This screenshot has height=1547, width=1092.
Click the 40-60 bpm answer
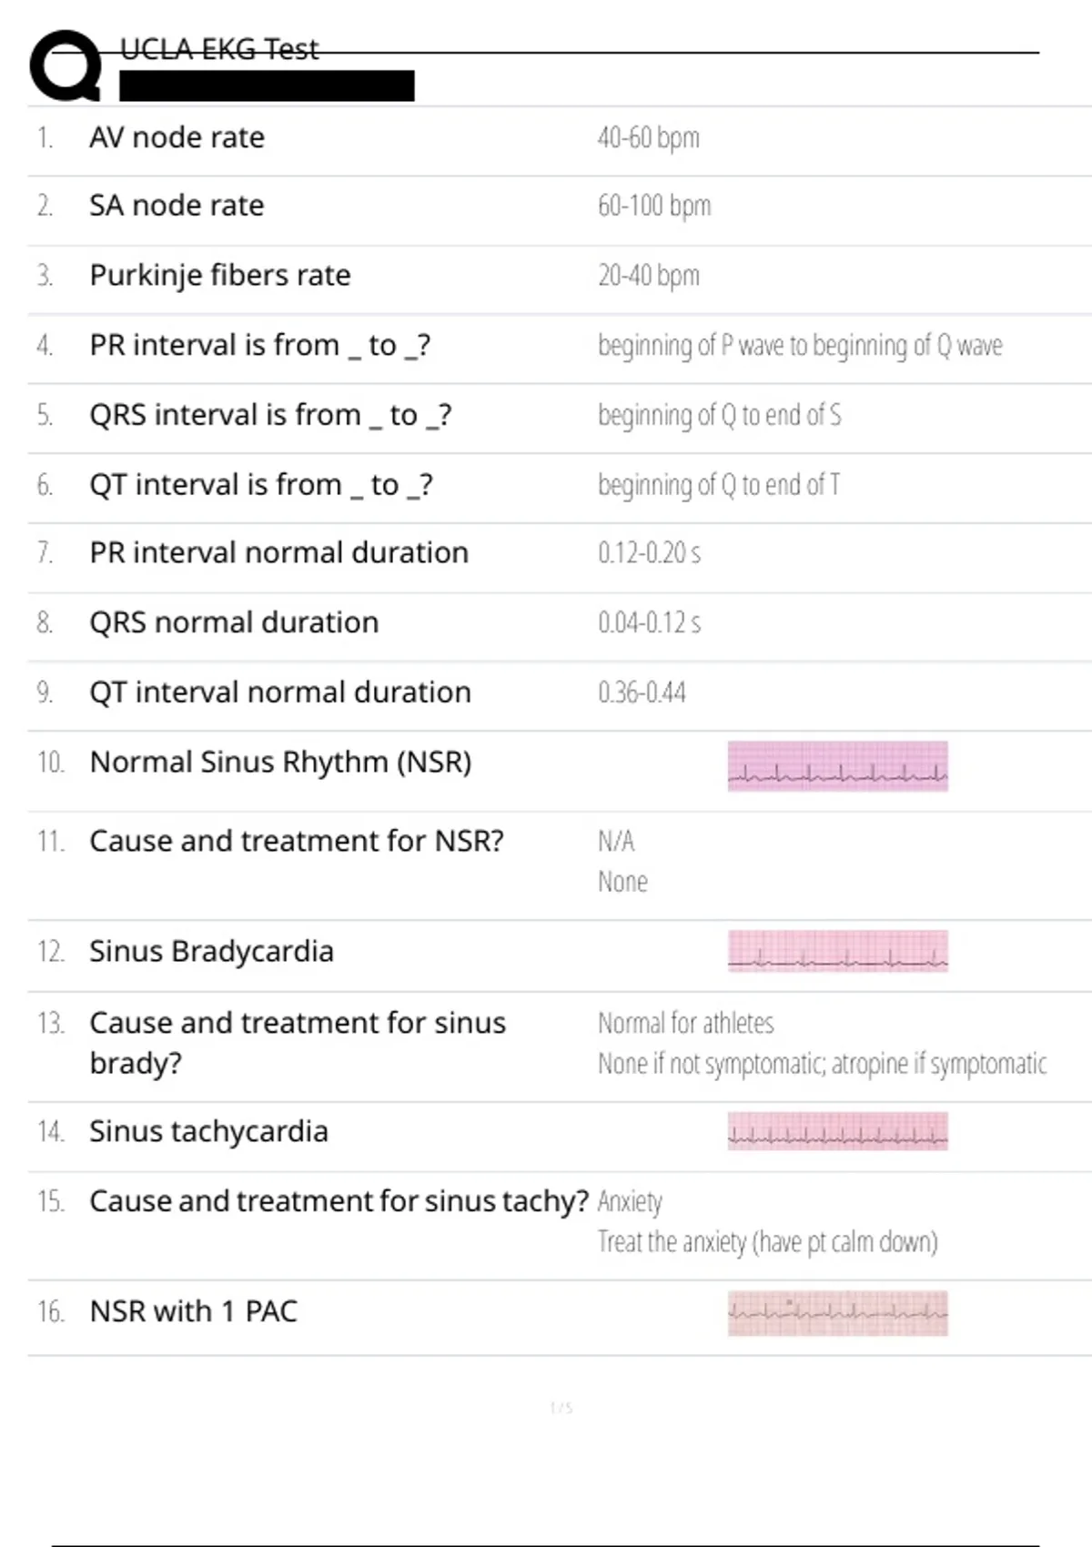click(x=649, y=137)
